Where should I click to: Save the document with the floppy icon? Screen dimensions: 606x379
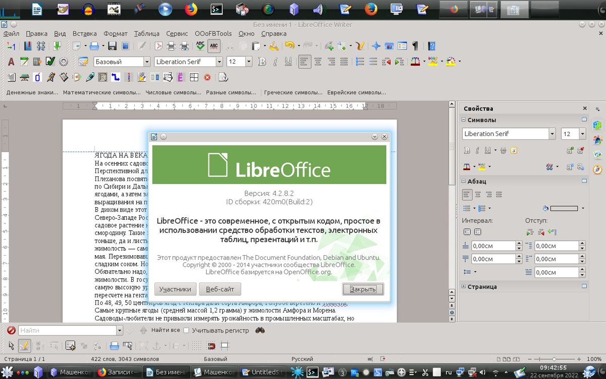pos(112,46)
